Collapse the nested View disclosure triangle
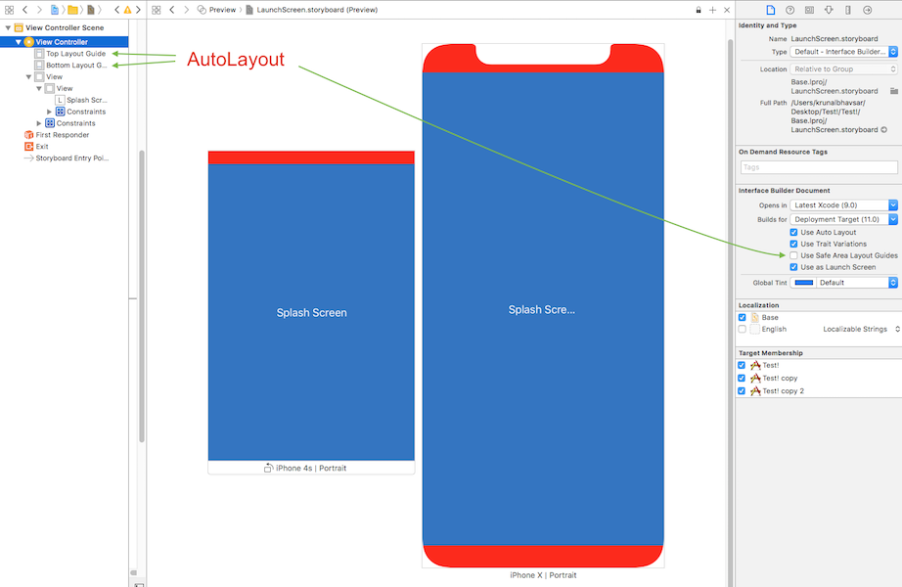The height and width of the screenshot is (587, 902). coord(39,89)
